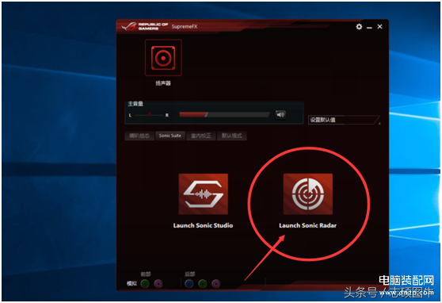442x303 pixels.
Task: Select the 扬声器 speaker device icon
Action: click(x=163, y=58)
